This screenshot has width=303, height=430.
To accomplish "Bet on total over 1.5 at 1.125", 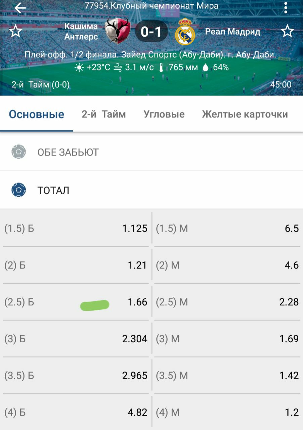I will point(76,229).
